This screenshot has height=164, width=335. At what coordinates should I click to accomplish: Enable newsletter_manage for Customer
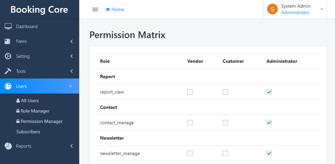pos(225,153)
